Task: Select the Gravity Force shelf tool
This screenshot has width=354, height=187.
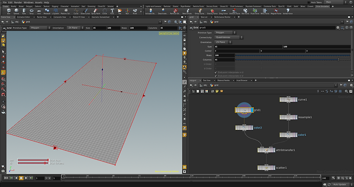Action: point(212,11)
